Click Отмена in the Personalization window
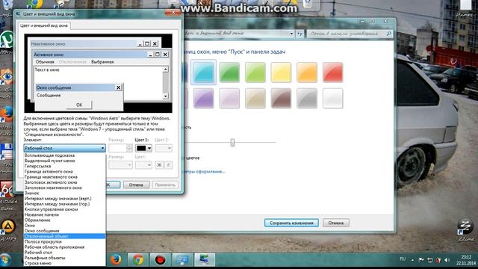The height and width of the screenshot is (269, 478). pyautogui.click(x=336, y=223)
